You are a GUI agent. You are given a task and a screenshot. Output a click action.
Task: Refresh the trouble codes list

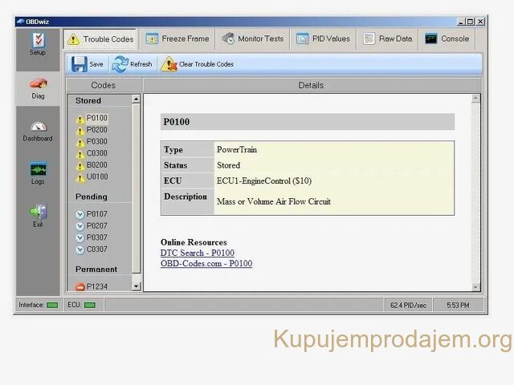coord(133,64)
